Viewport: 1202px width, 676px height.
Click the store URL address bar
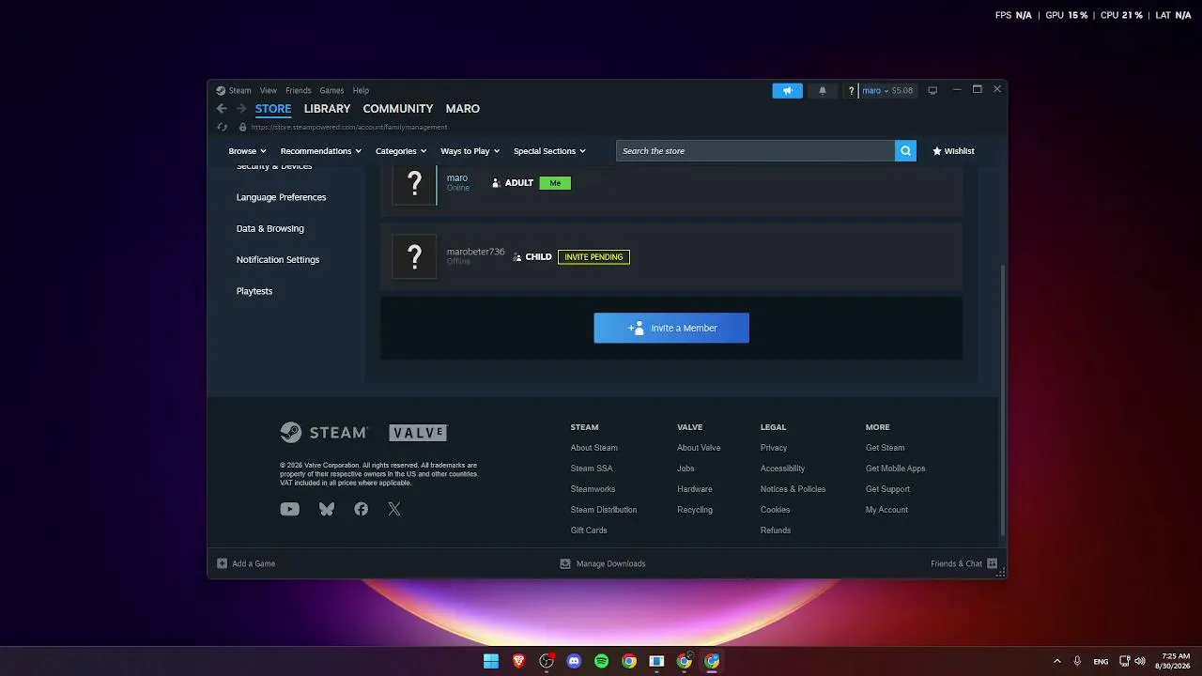coord(349,127)
